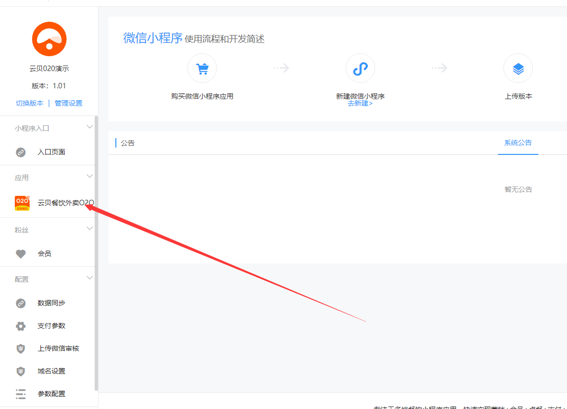Image resolution: width=567 pixels, height=409 pixels.
Task: Click the 配置 section header
Action: (x=22, y=279)
